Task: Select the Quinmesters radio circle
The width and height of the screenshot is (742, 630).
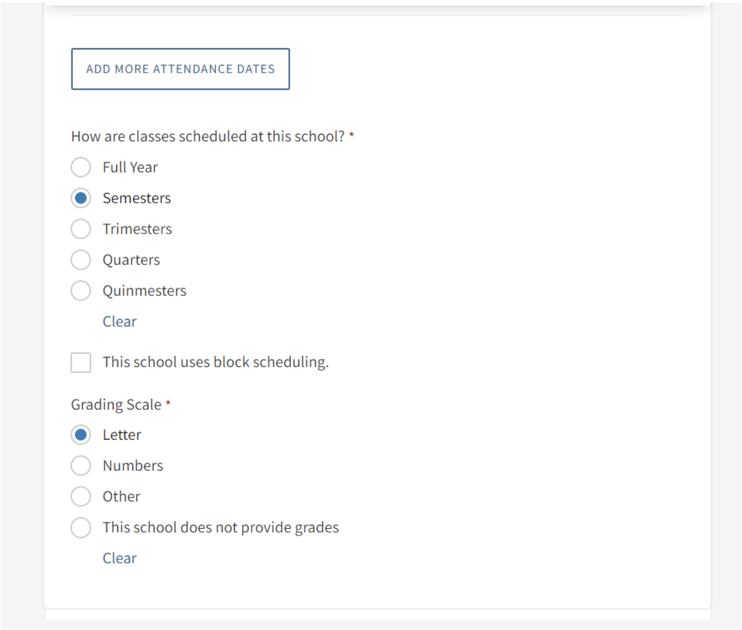Action: tap(81, 291)
